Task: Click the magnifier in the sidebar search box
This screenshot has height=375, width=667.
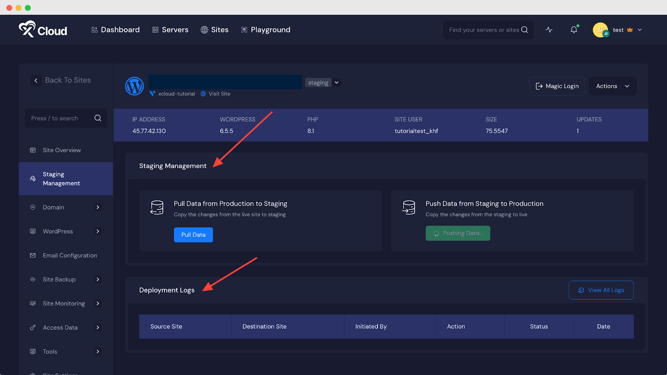Action: 98,118
